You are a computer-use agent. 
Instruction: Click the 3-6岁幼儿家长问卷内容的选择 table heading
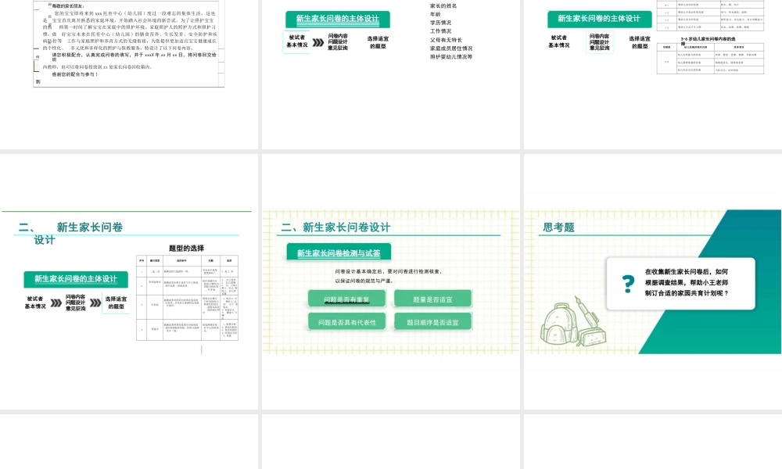pyautogui.click(x=708, y=40)
